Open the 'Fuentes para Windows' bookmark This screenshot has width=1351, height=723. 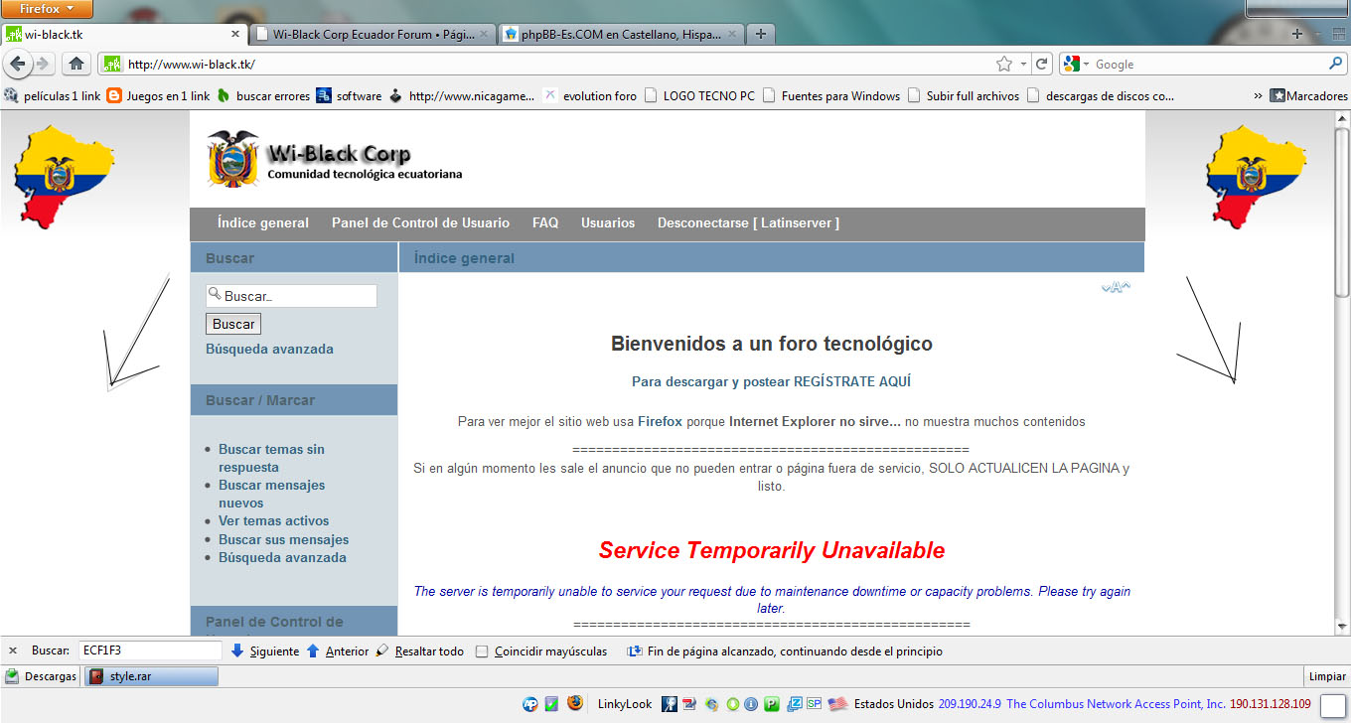[x=830, y=96]
